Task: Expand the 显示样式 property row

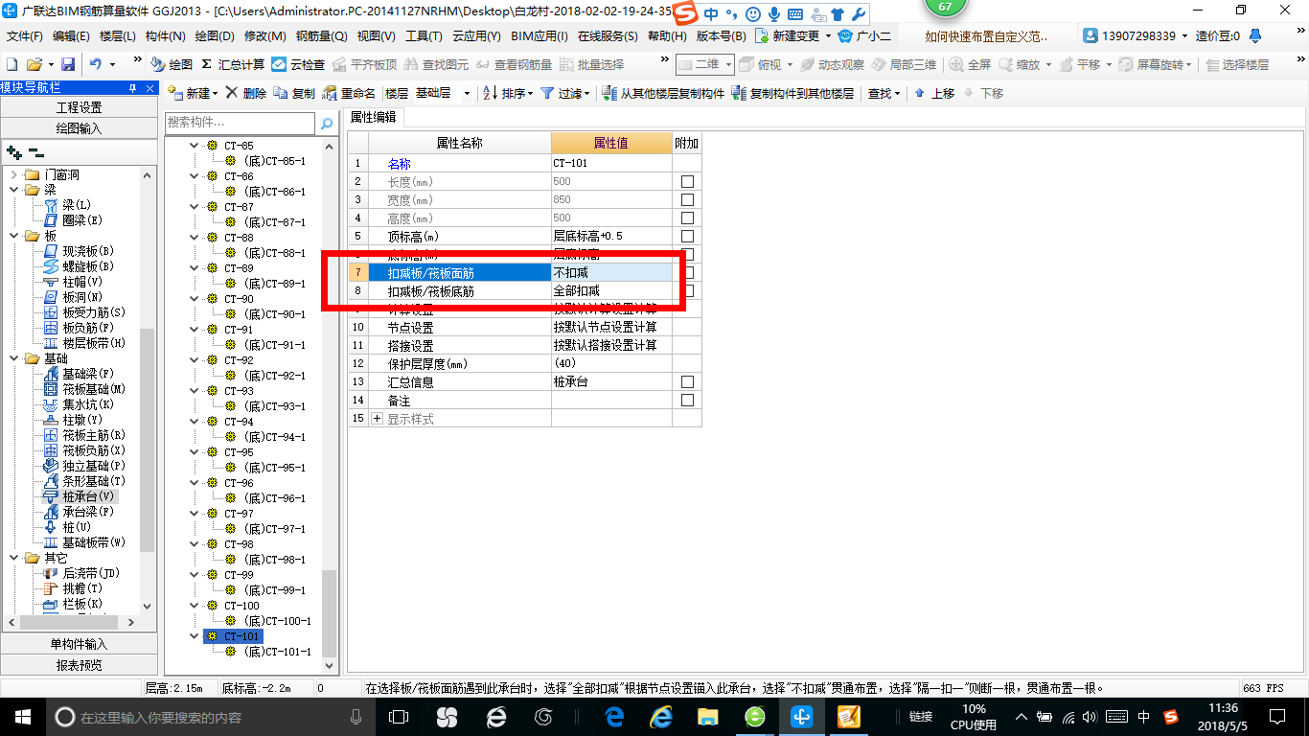Action: click(x=377, y=419)
